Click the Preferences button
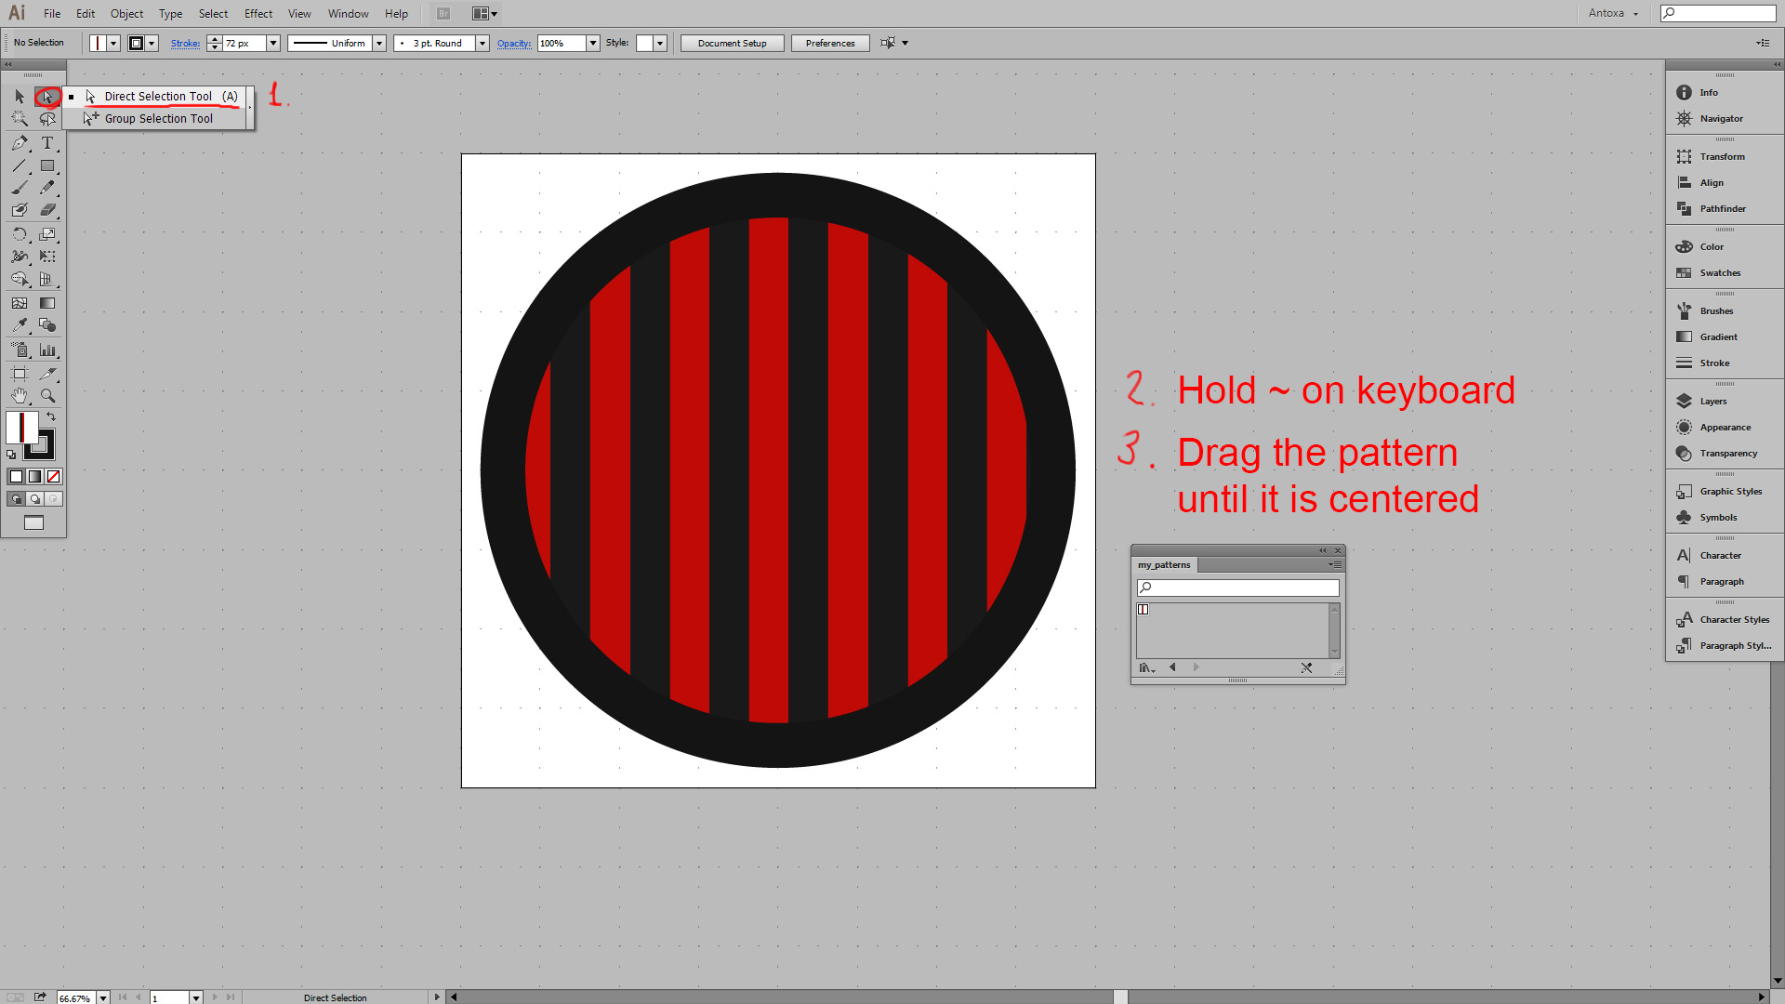The height and width of the screenshot is (1004, 1785). point(829,44)
